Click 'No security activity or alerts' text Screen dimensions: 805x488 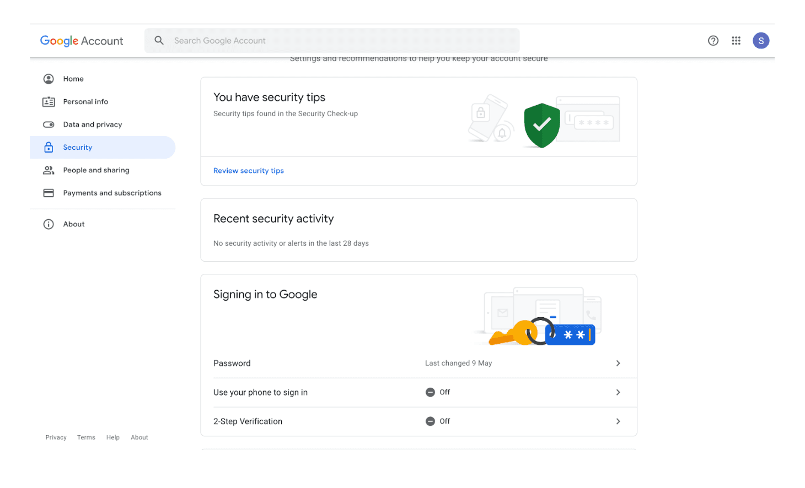tap(291, 243)
